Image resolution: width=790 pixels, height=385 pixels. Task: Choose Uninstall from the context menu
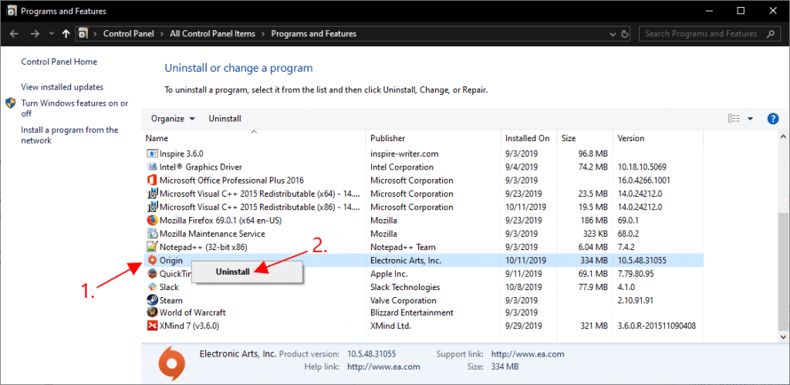coord(232,272)
